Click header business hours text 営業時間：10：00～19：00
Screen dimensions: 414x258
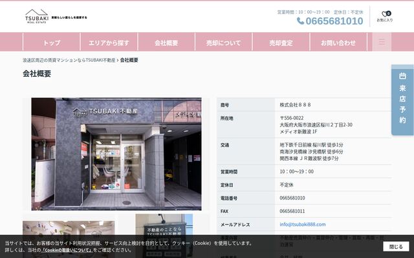[303, 12]
